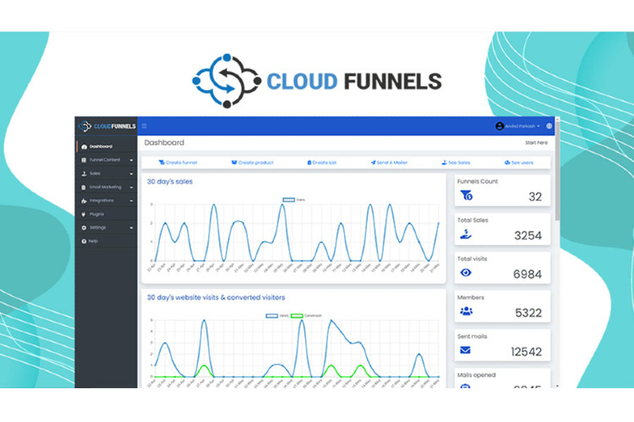634x422 pixels.
Task: Expand the Funnel Content submenu arrow
Action: point(131,160)
